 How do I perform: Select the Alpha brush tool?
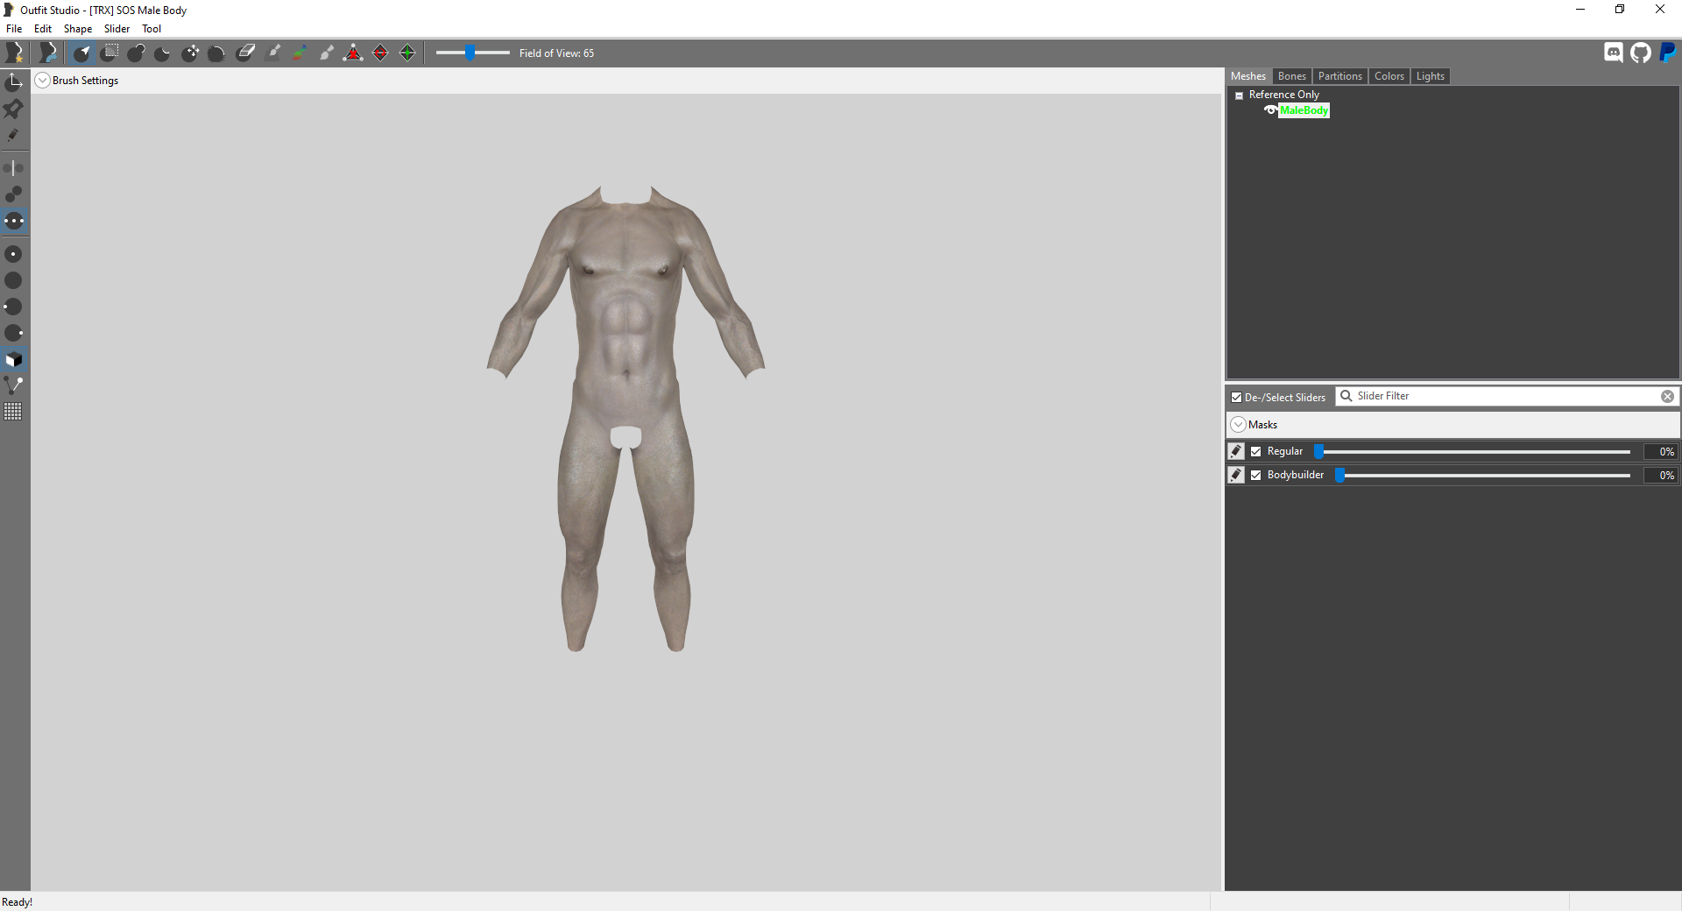tap(327, 53)
